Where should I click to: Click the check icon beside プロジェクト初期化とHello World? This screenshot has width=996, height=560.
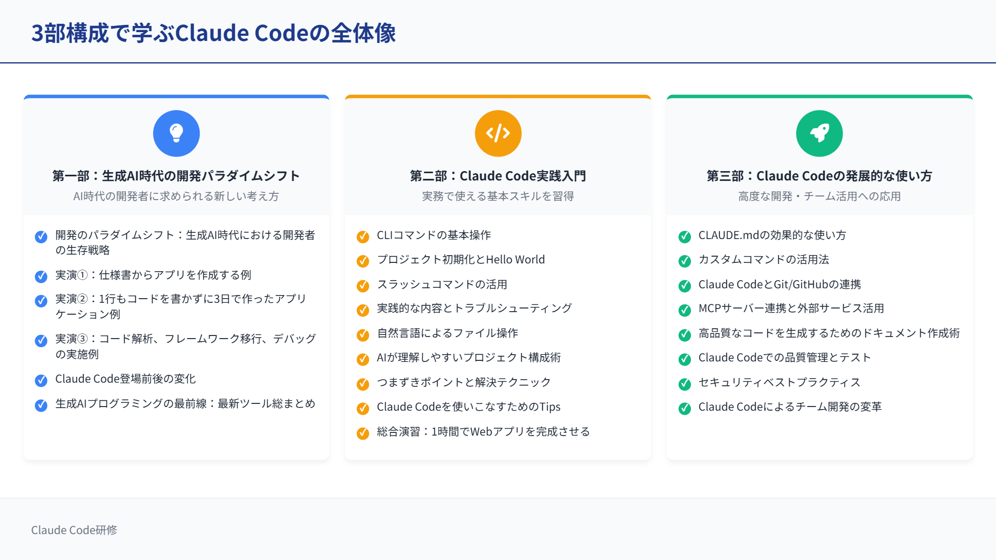coord(363,261)
